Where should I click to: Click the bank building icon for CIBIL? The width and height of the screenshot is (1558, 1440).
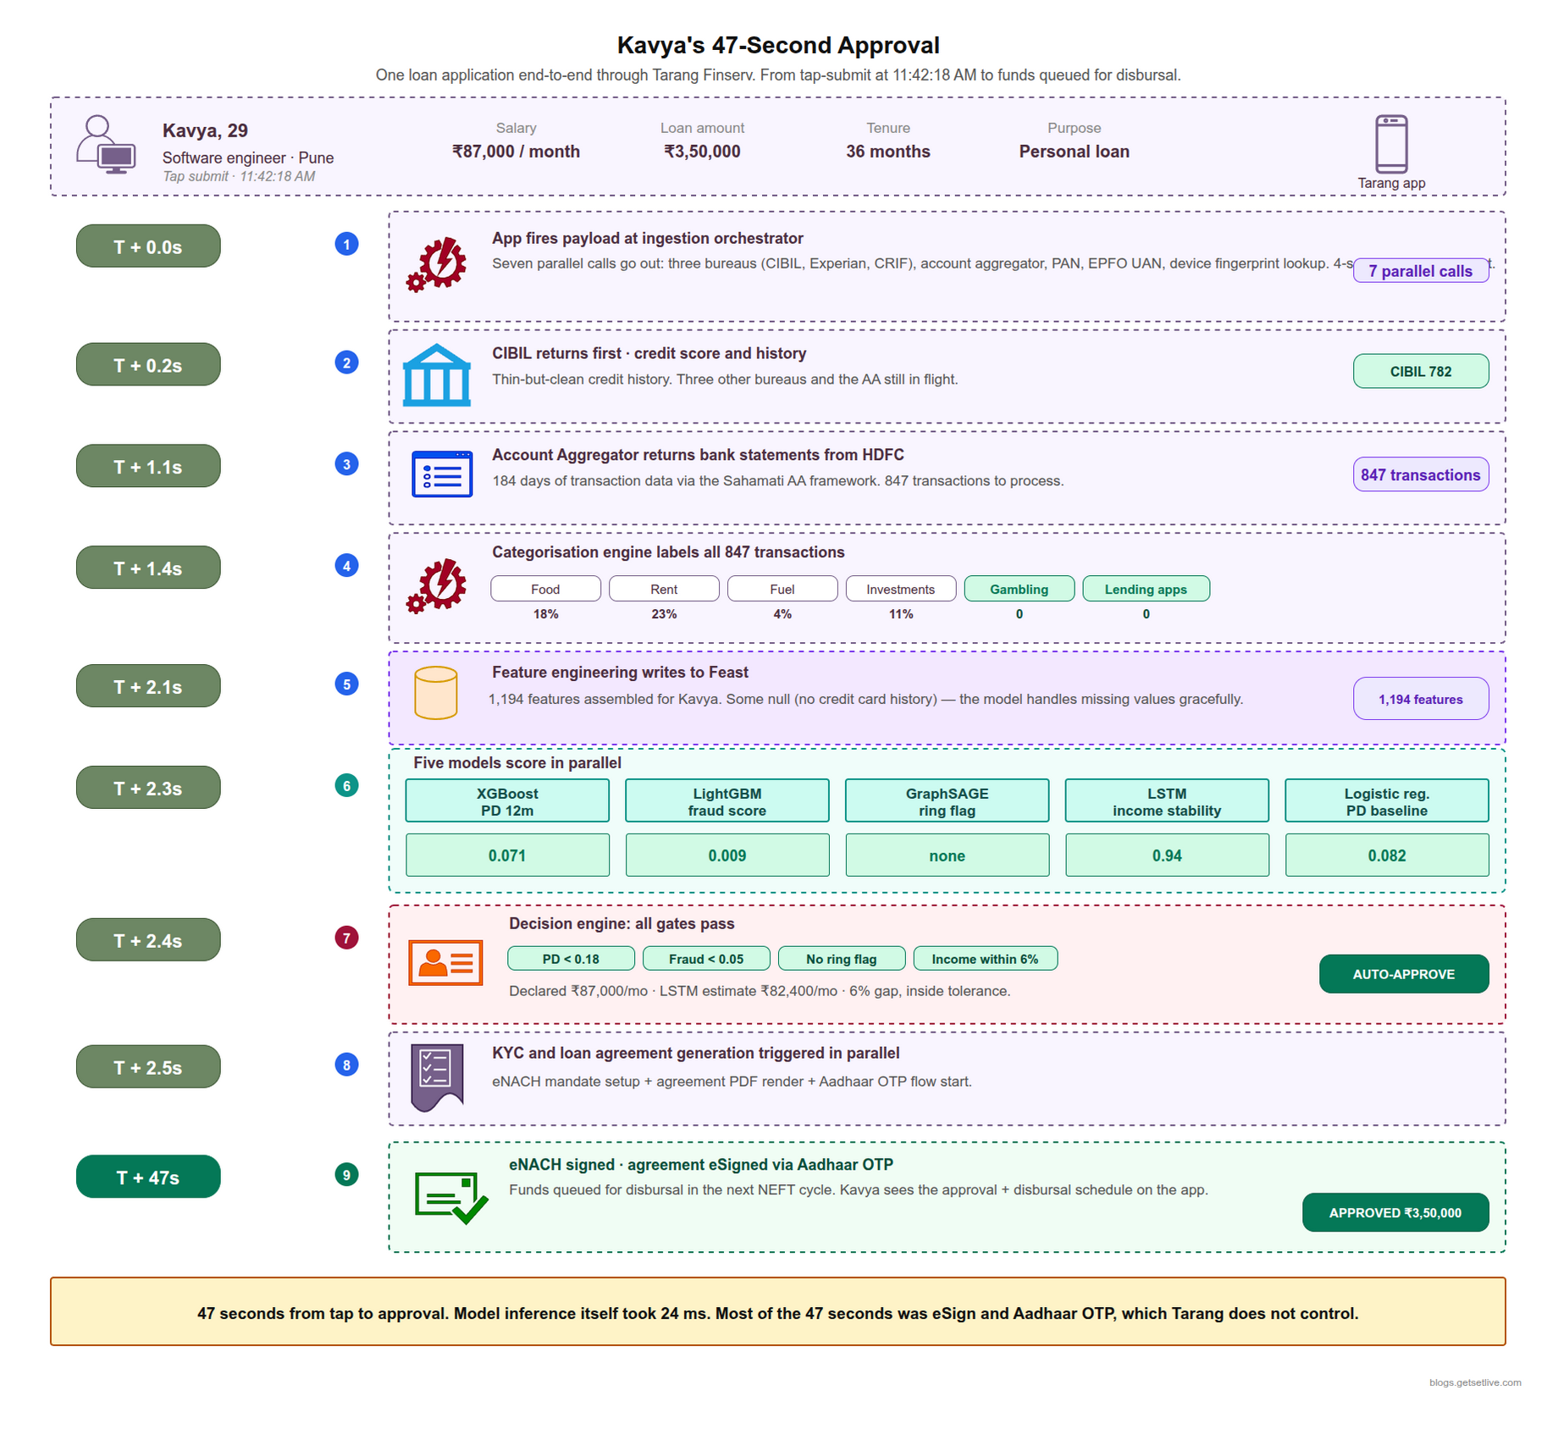[436, 375]
